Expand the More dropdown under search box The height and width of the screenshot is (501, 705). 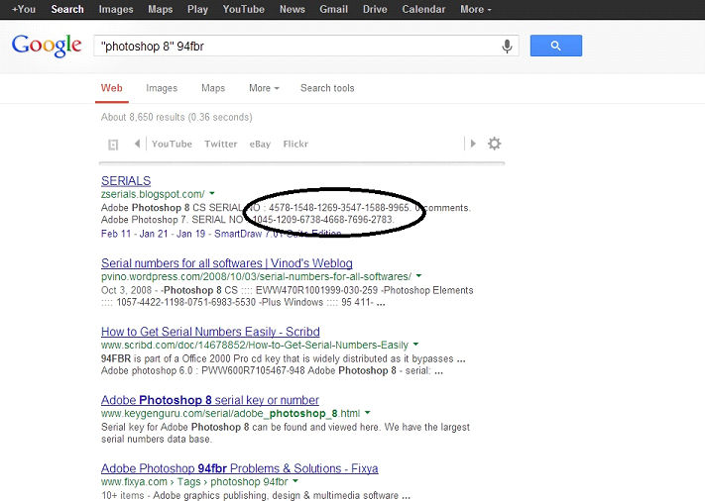point(264,88)
